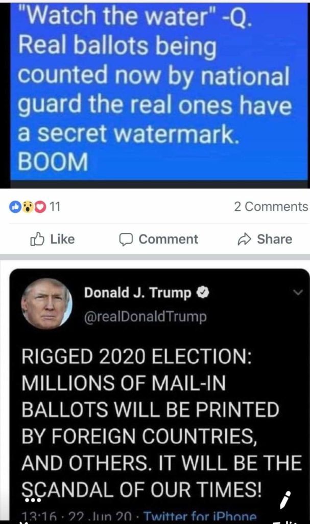Image resolution: width=310 pixels, height=524 pixels.
Task: Open the Donald J. Trump profile name
Action: tap(138, 292)
